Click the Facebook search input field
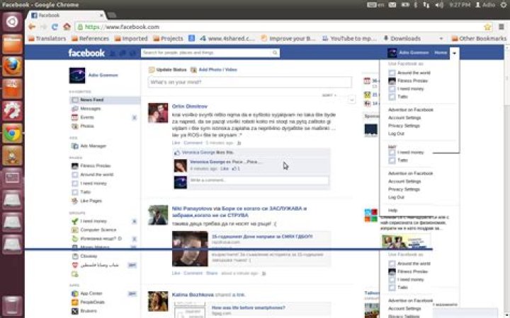510x318 pixels. (x=207, y=52)
